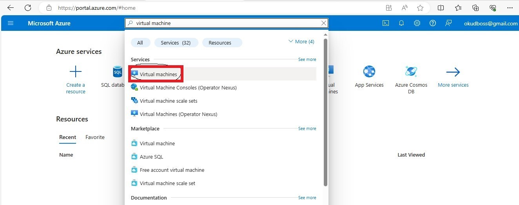This screenshot has height=205, width=519.
Task: Open portal settings gear icon
Action: tap(417, 23)
